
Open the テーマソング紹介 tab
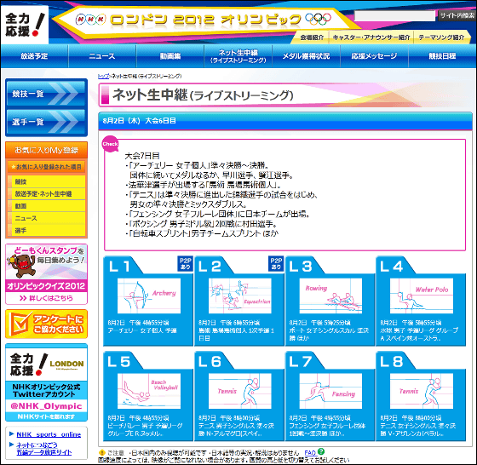click(441, 37)
